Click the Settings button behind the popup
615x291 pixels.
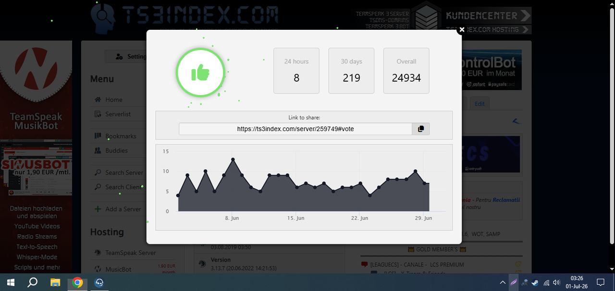pos(126,57)
